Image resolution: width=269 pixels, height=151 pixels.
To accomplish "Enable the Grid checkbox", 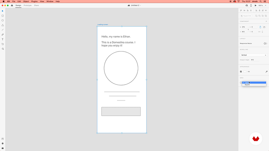I will pyautogui.click(x=241, y=83).
